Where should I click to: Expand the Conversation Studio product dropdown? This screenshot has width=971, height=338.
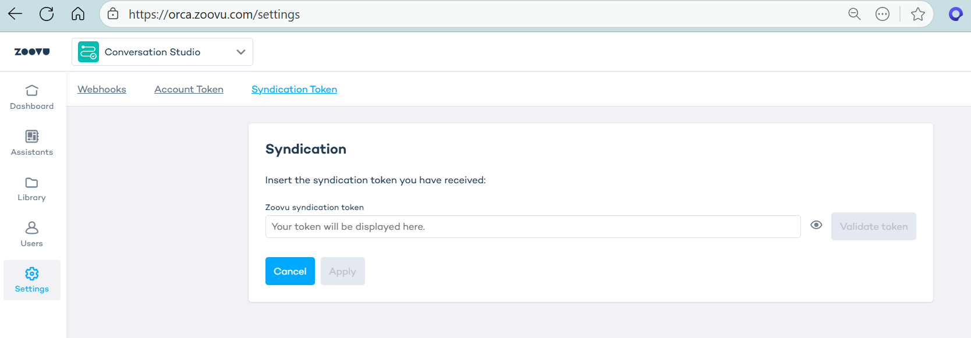point(240,51)
